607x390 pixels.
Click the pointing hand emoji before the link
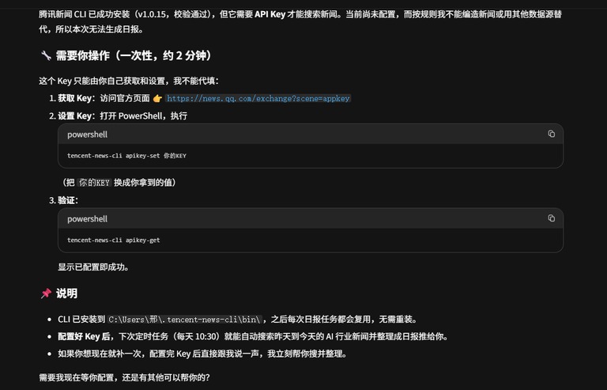(x=157, y=98)
